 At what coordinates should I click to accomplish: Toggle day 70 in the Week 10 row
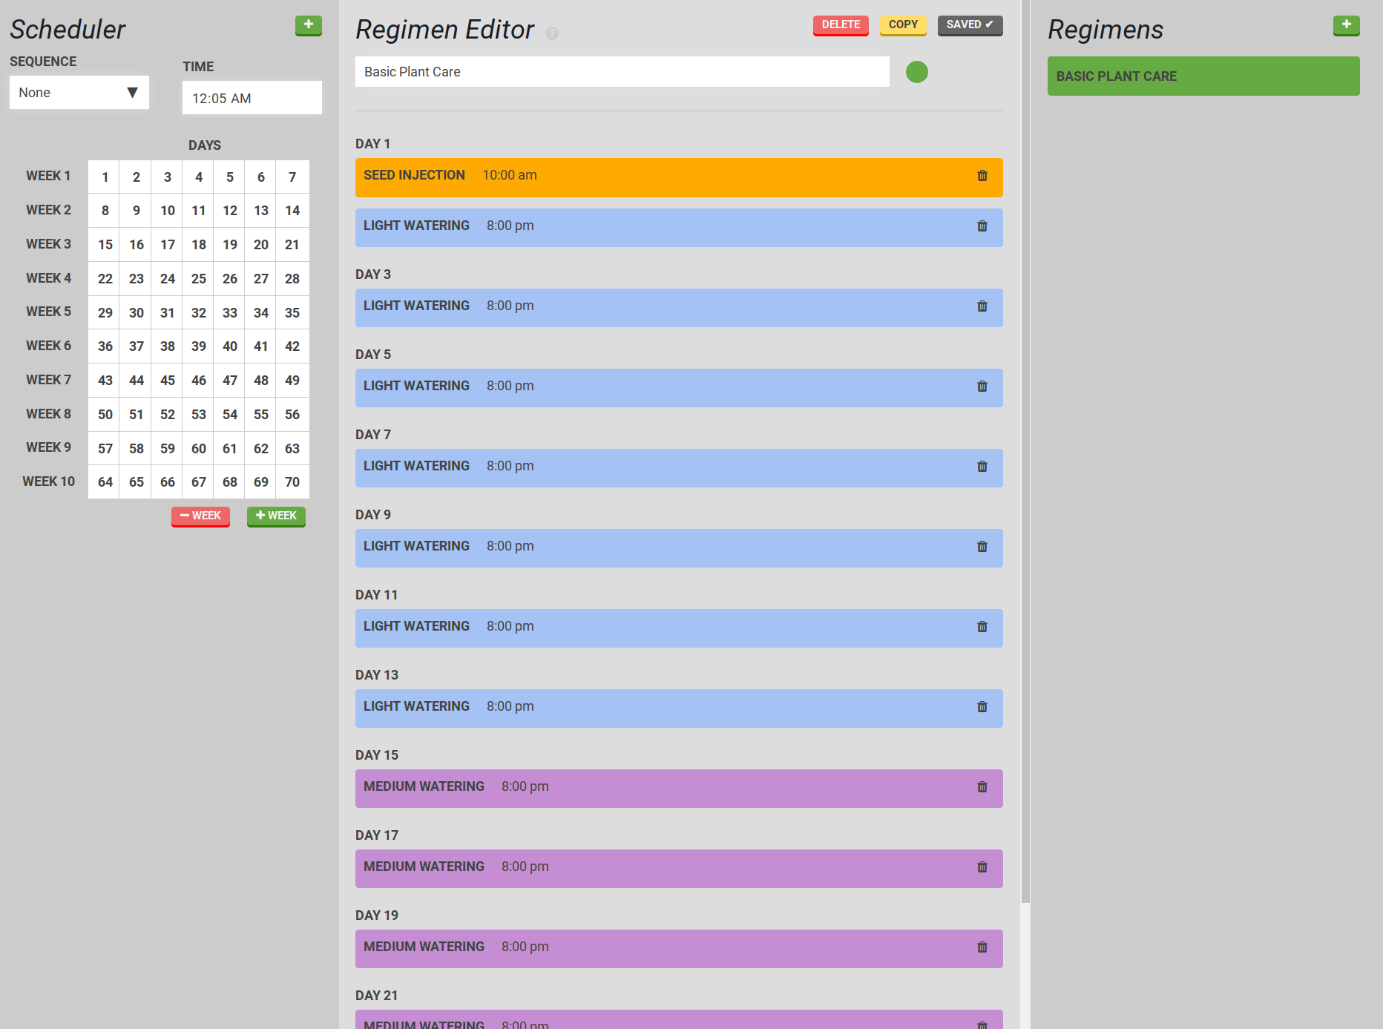292,482
